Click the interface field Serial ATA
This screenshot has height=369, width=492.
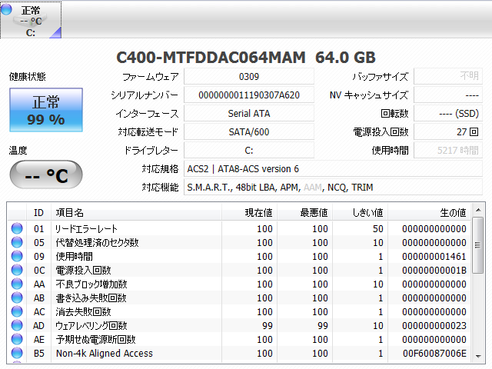coord(249,114)
